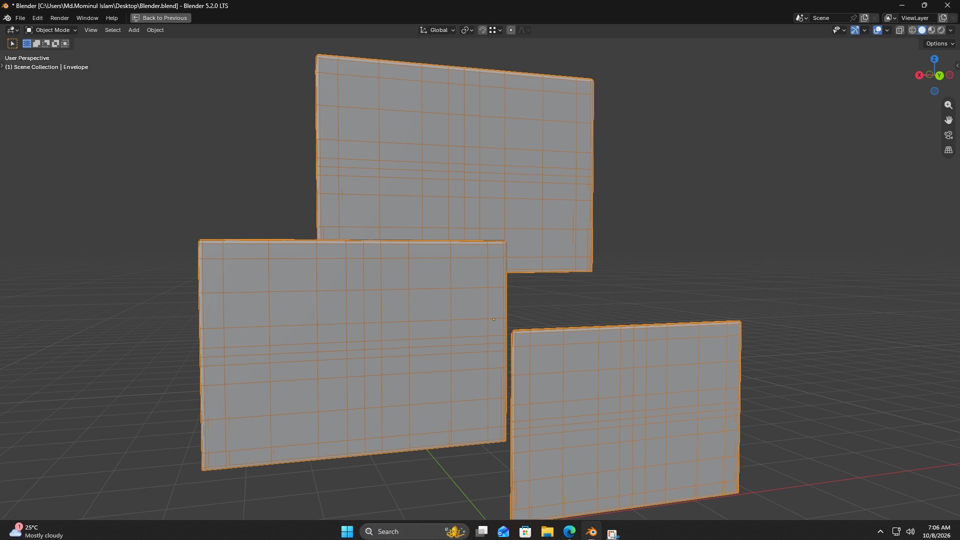Select the Select Box tool icon

(12, 43)
